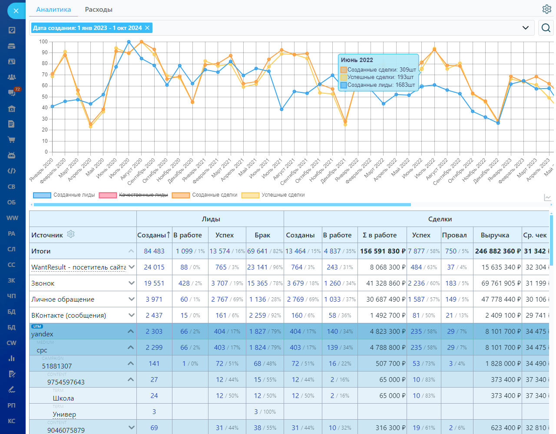Select the Аналитика tab

[x=53, y=10]
